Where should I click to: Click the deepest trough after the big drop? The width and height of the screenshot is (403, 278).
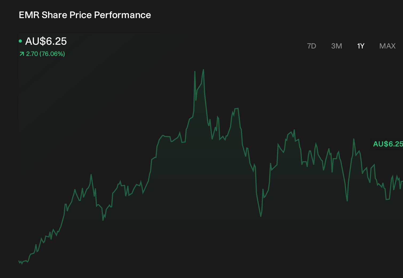pyautogui.click(x=261, y=216)
